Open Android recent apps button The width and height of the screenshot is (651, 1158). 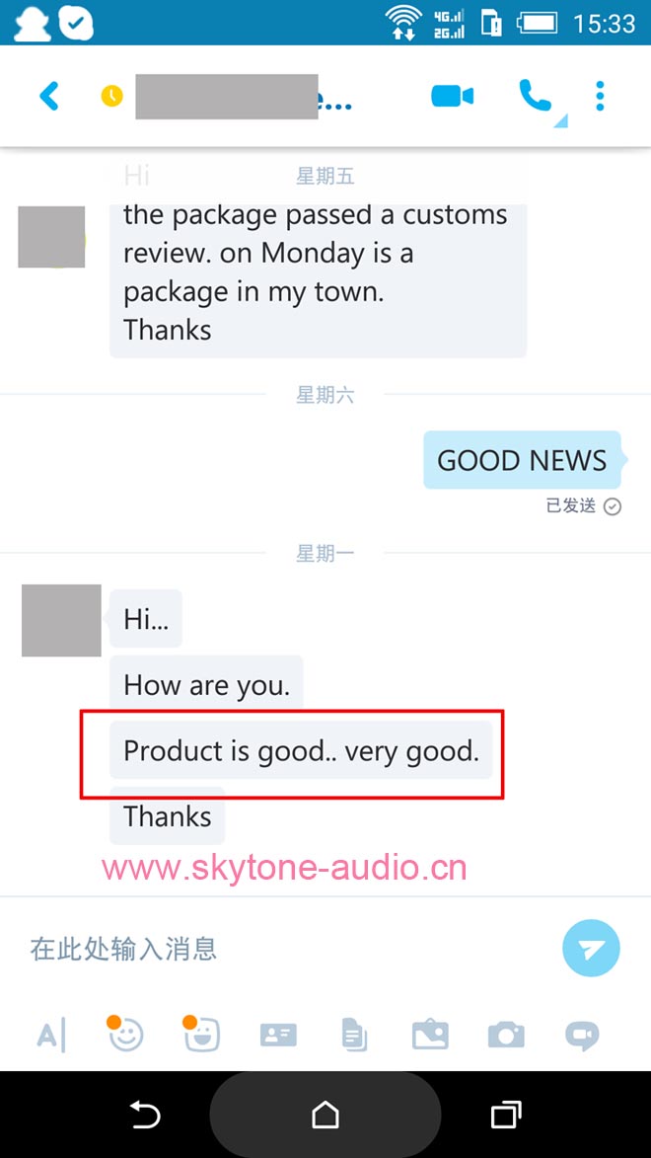506,1115
